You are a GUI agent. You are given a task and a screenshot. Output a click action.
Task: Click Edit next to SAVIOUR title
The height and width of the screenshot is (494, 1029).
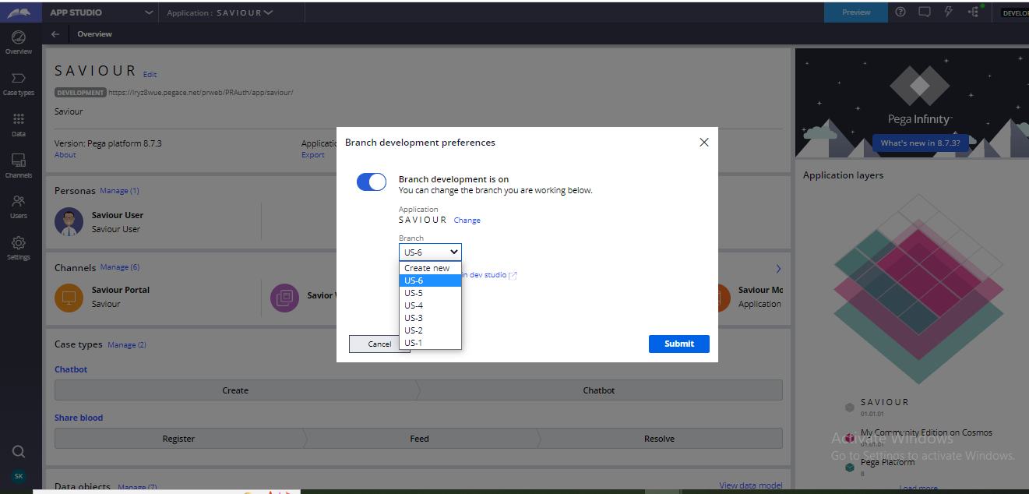tap(150, 75)
